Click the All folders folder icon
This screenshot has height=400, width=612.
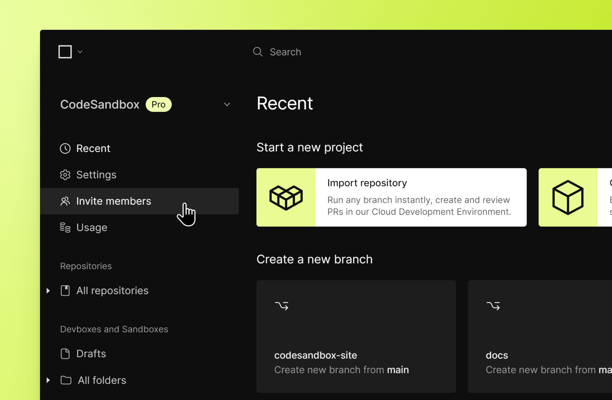point(66,380)
